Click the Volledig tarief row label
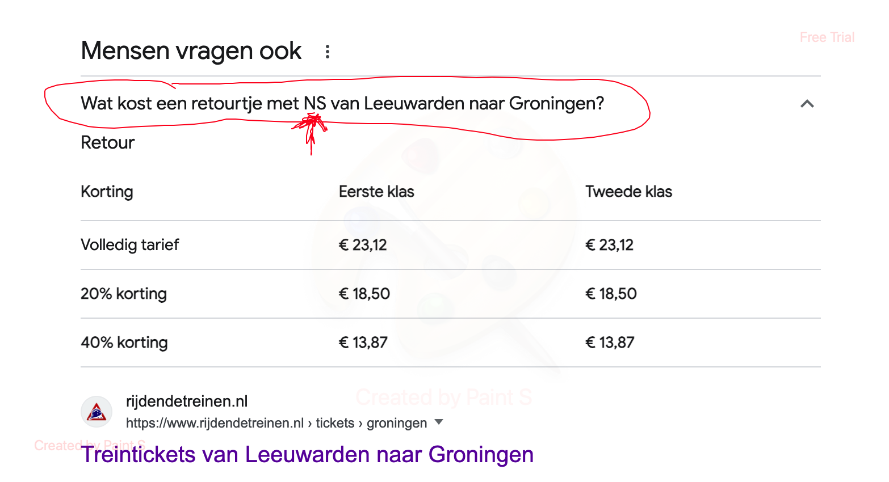This screenshot has height=482, width=889. click(x=130, y=245)
